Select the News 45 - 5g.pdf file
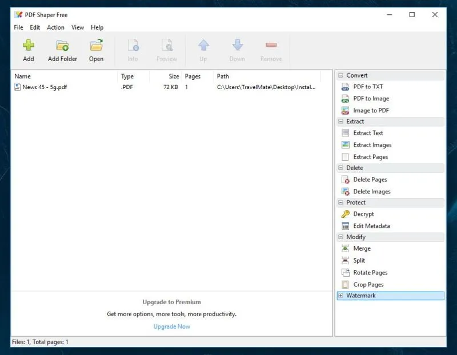The image size is (457, 355). (43, 87)
